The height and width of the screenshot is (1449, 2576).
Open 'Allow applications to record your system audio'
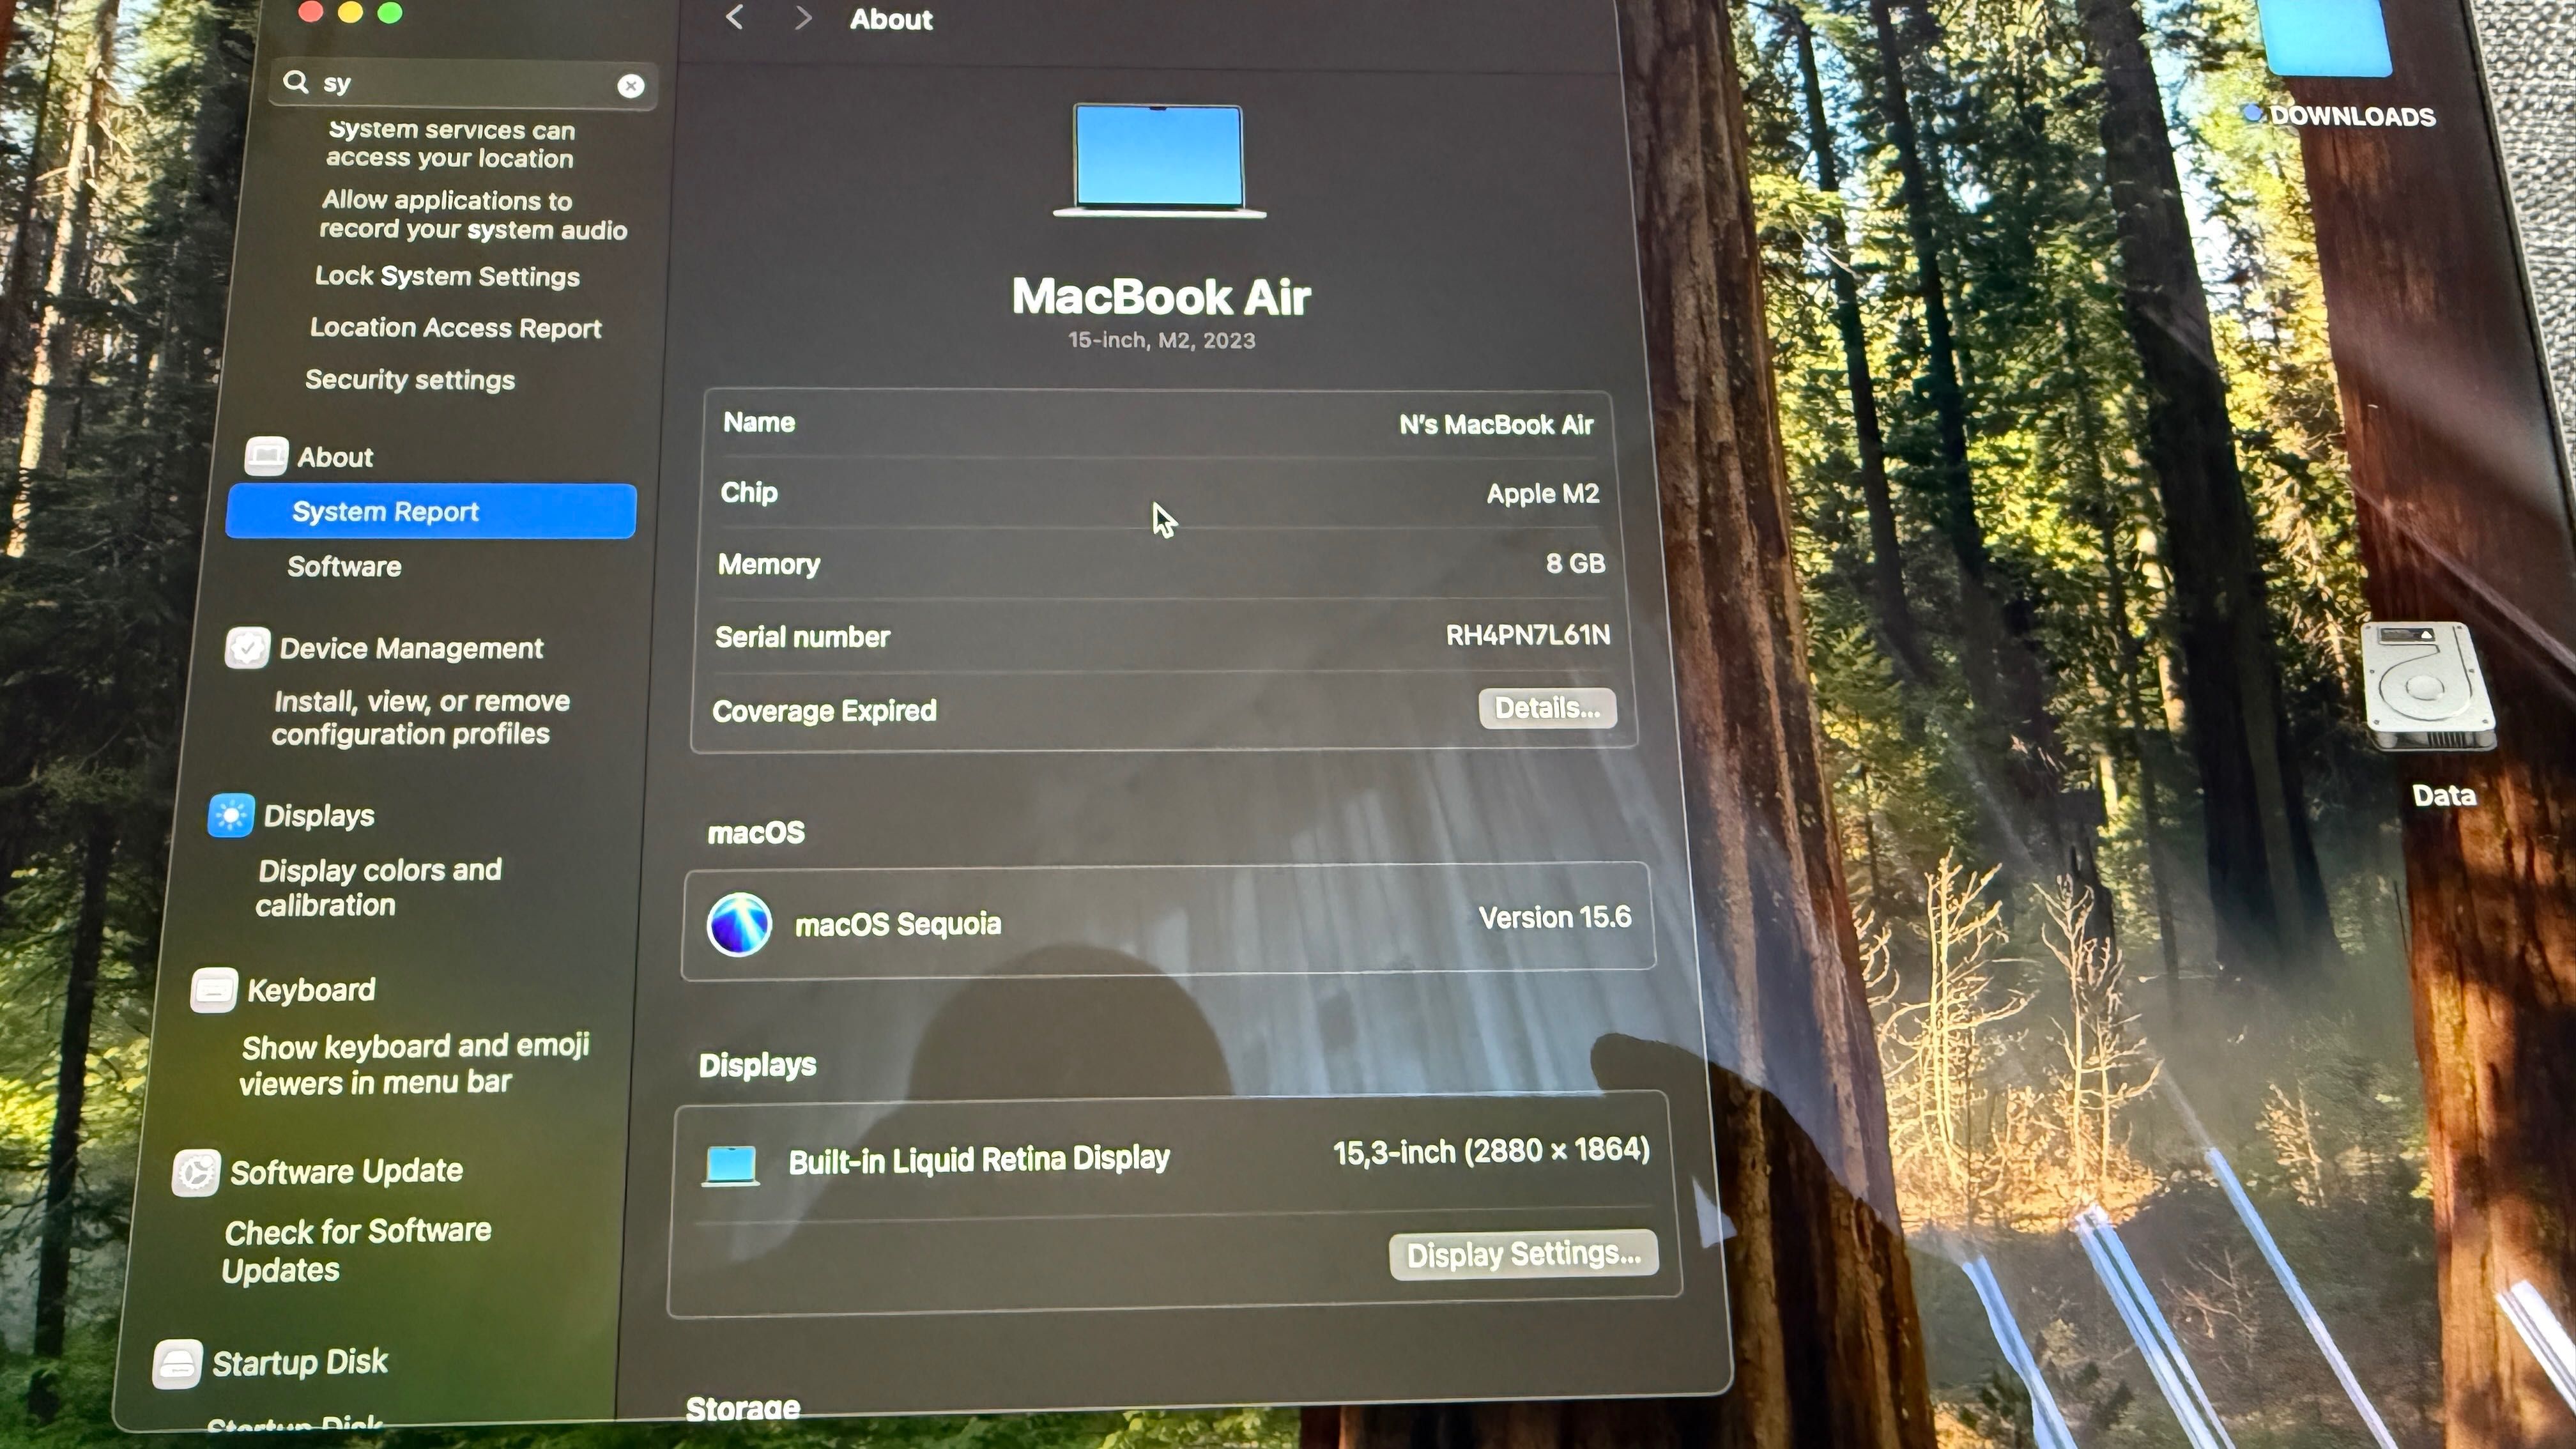click(473, 215)
